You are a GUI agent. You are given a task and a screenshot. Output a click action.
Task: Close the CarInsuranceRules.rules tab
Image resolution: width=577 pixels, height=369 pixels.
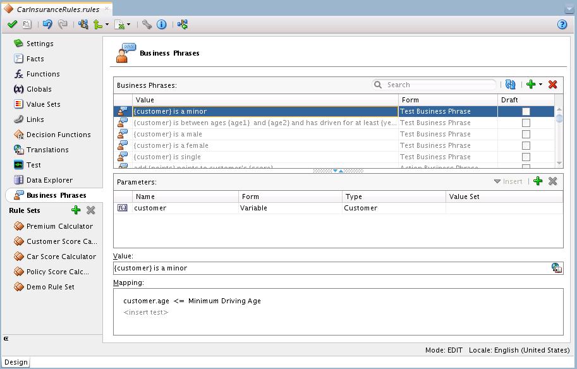coord(107,8)
